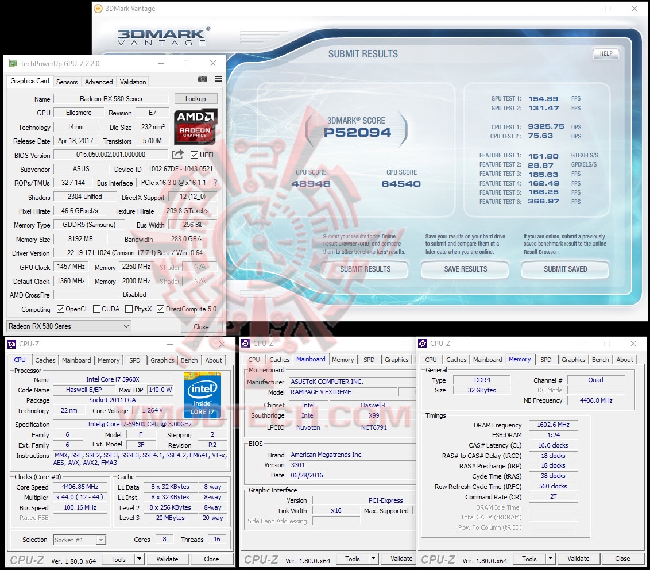650x570 pixels.
Task: Open Bench tab in left CPU-Z window
Action: [189, 360]
